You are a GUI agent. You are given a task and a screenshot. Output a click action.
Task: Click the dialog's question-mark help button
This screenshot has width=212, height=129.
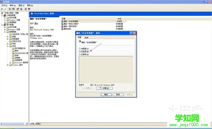131,33
